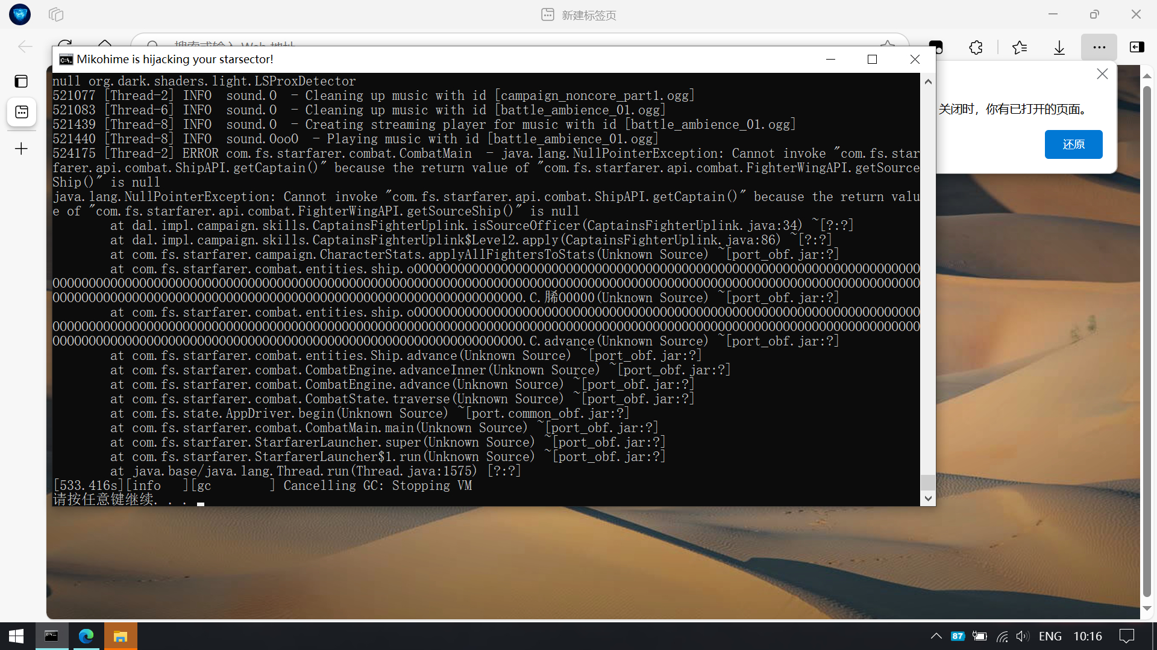The height and width of the screenshot is (650, 1157).
Task: Switch input language via ENG indicator
Action: coord(1050,636)
